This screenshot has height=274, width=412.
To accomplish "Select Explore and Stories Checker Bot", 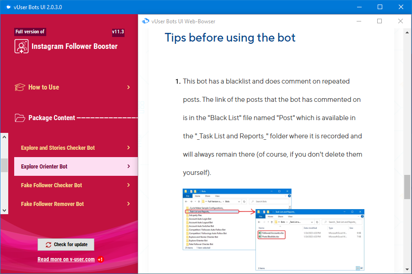I will tap(76, 148).
